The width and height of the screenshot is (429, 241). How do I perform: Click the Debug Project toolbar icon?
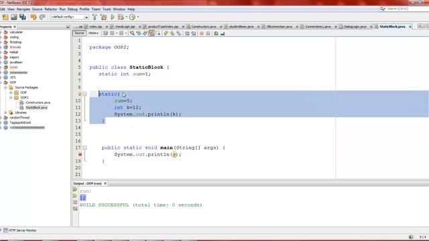coord(121,17)
